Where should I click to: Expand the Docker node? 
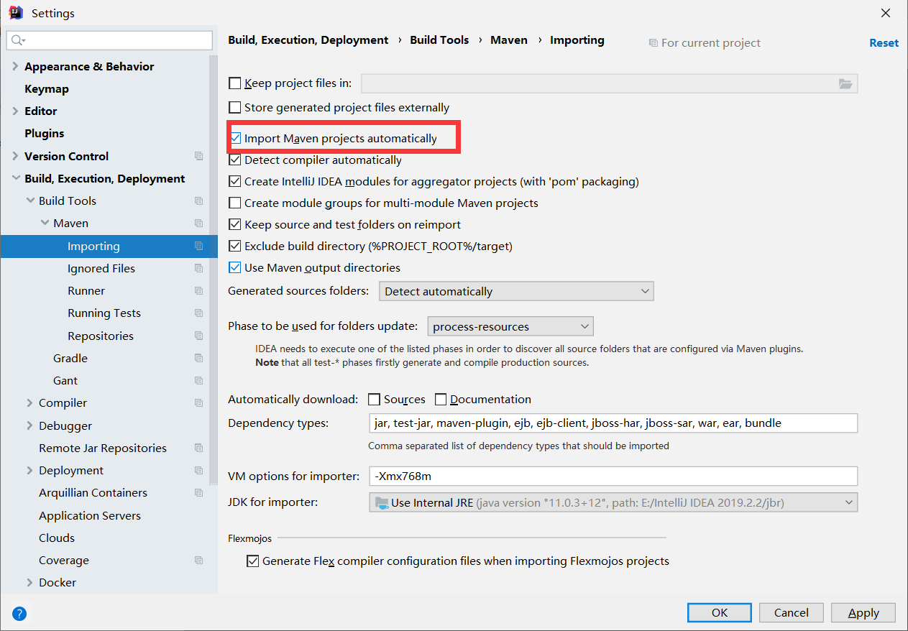coord(29,583)
